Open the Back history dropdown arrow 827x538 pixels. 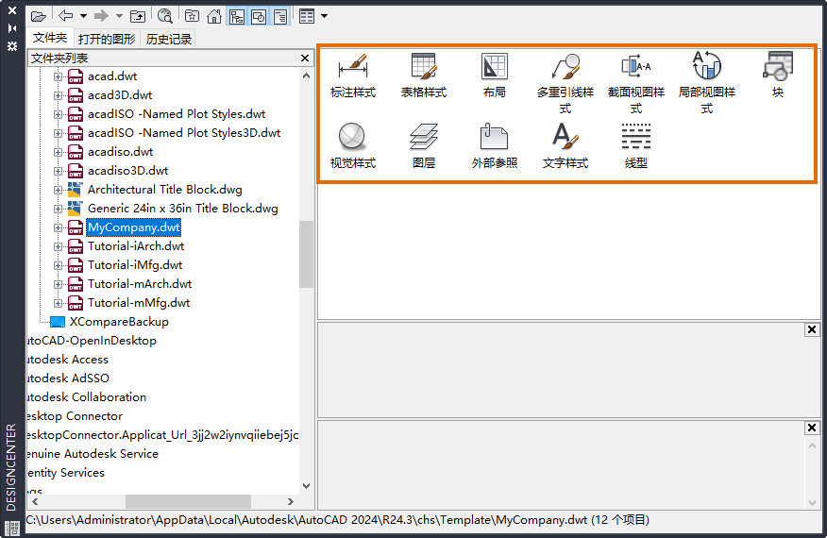click(x=83, y=16)
